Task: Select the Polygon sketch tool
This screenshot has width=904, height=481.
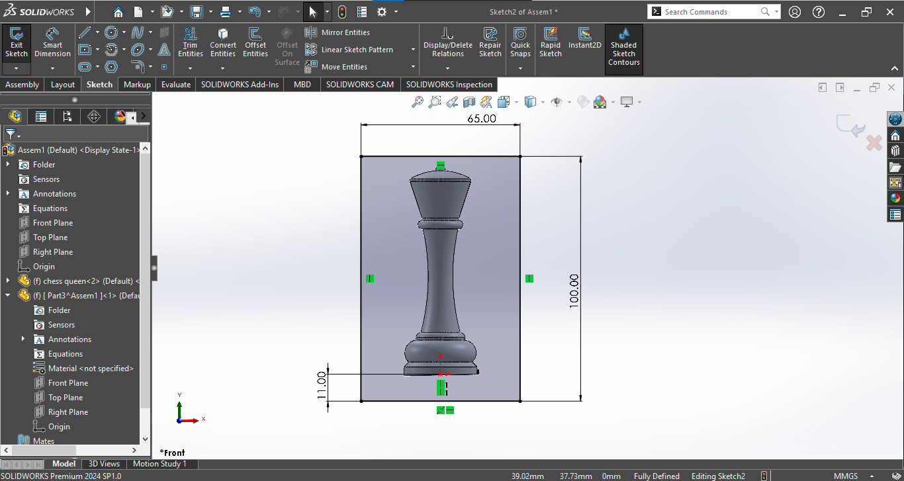Action: coord(111,67)
